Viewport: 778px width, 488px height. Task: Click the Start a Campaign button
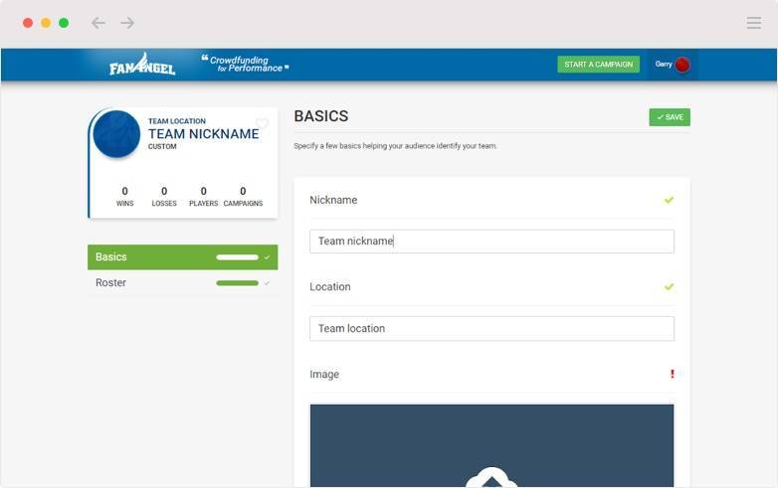[598, 65]
